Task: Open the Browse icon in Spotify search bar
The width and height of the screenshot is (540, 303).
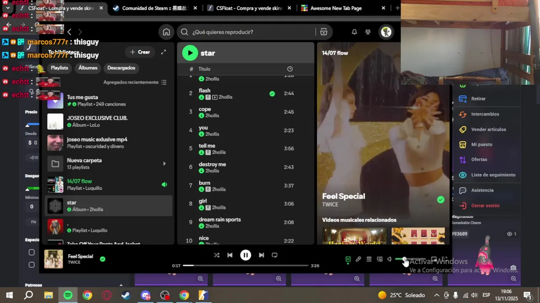Action: pos(324,32)
